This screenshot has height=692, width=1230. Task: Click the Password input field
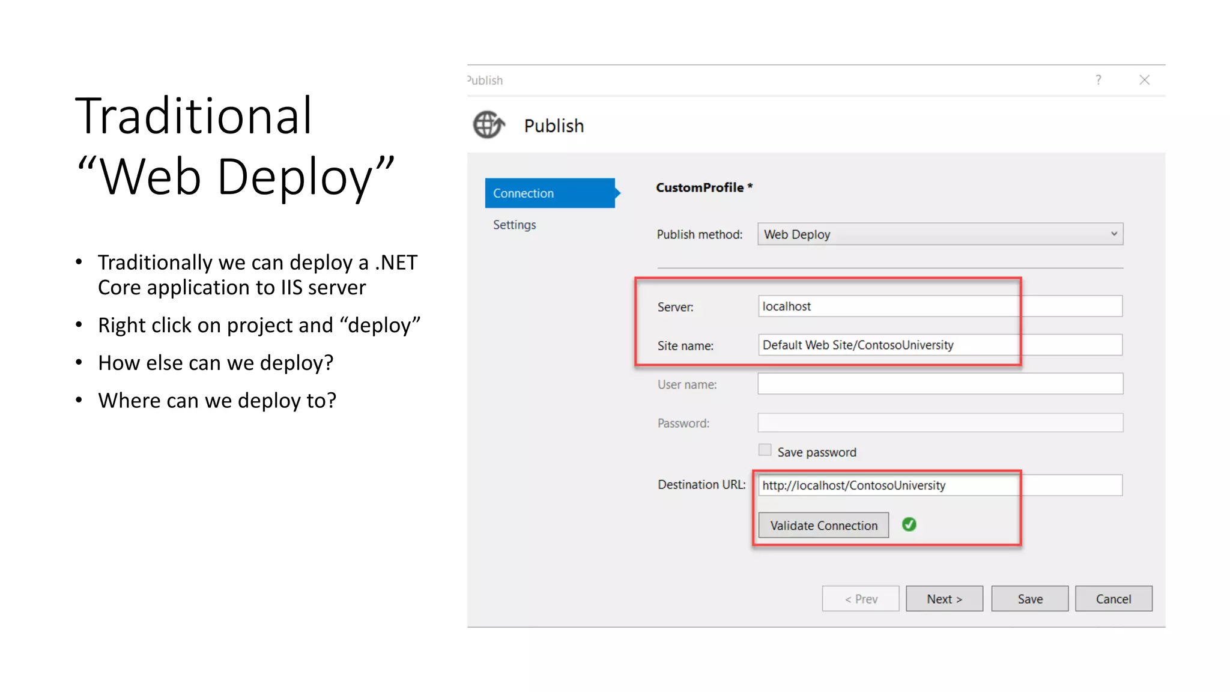pyautogui.click(x=939, y=423)
